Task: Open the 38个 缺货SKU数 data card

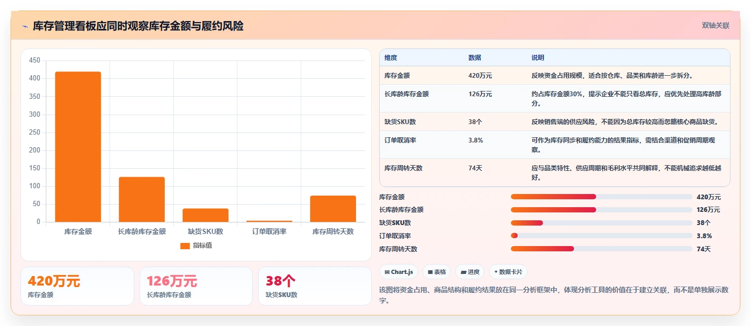Action: pyautogui.click(x=315, y=286)
